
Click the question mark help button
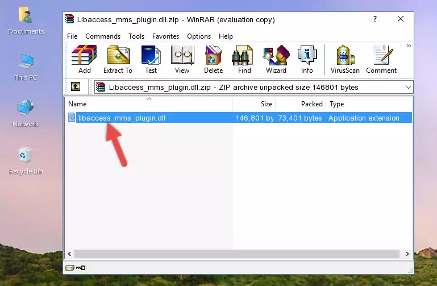[375, 19]
